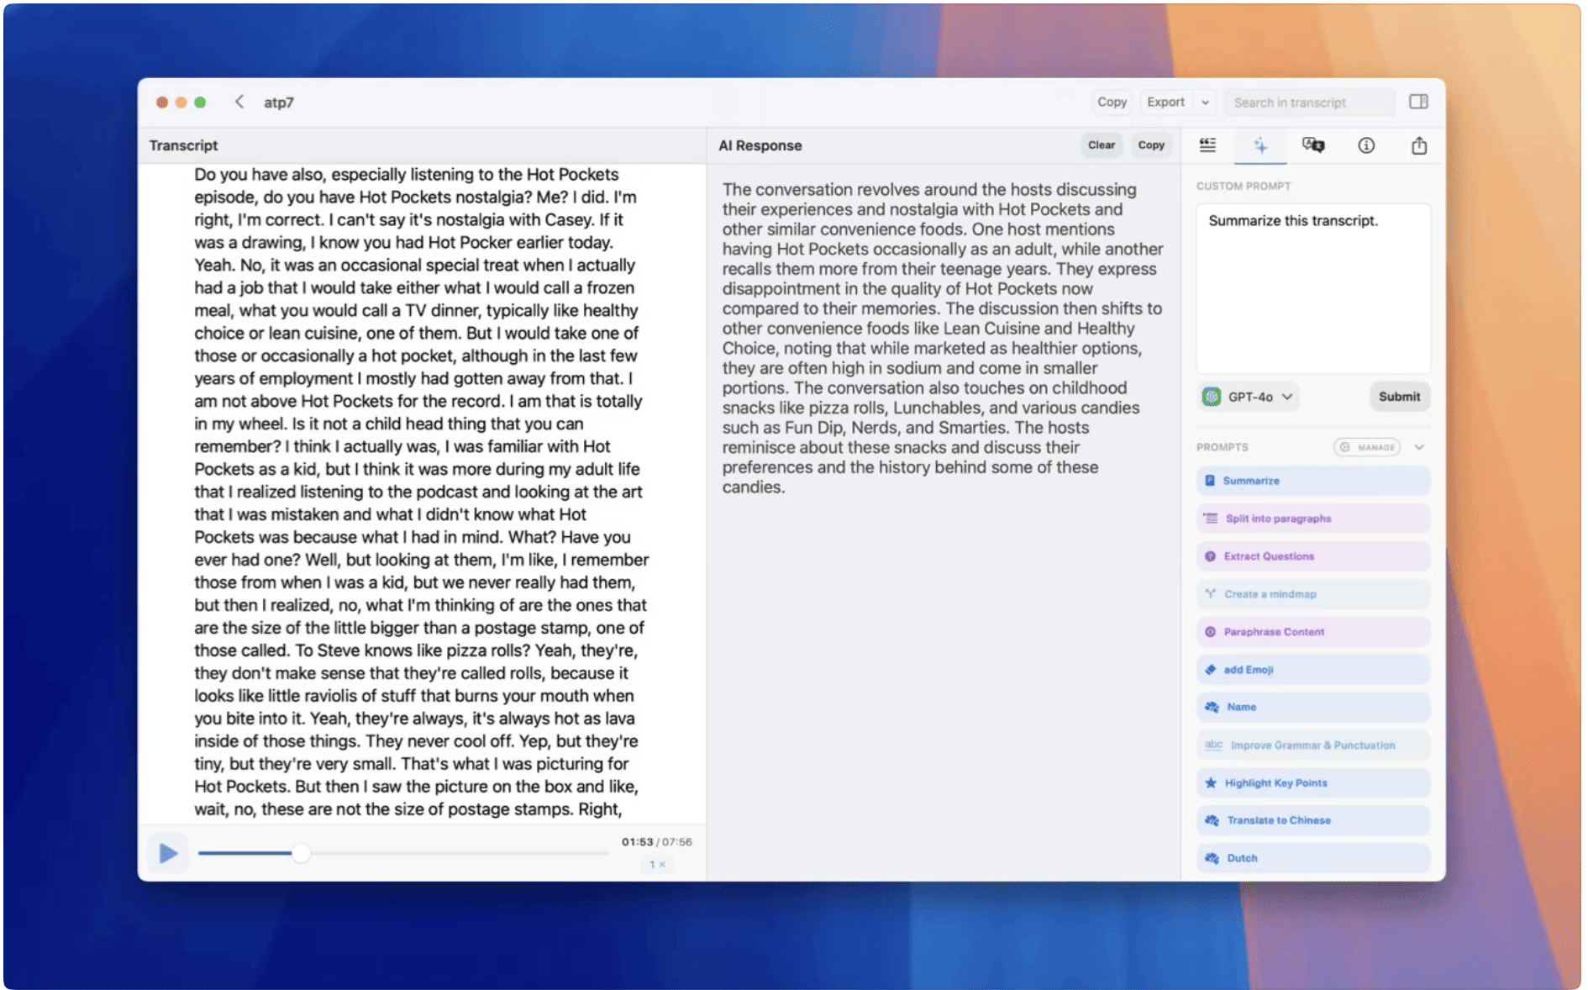
Task: Open the info tab icon
Action: point(1366,145)
